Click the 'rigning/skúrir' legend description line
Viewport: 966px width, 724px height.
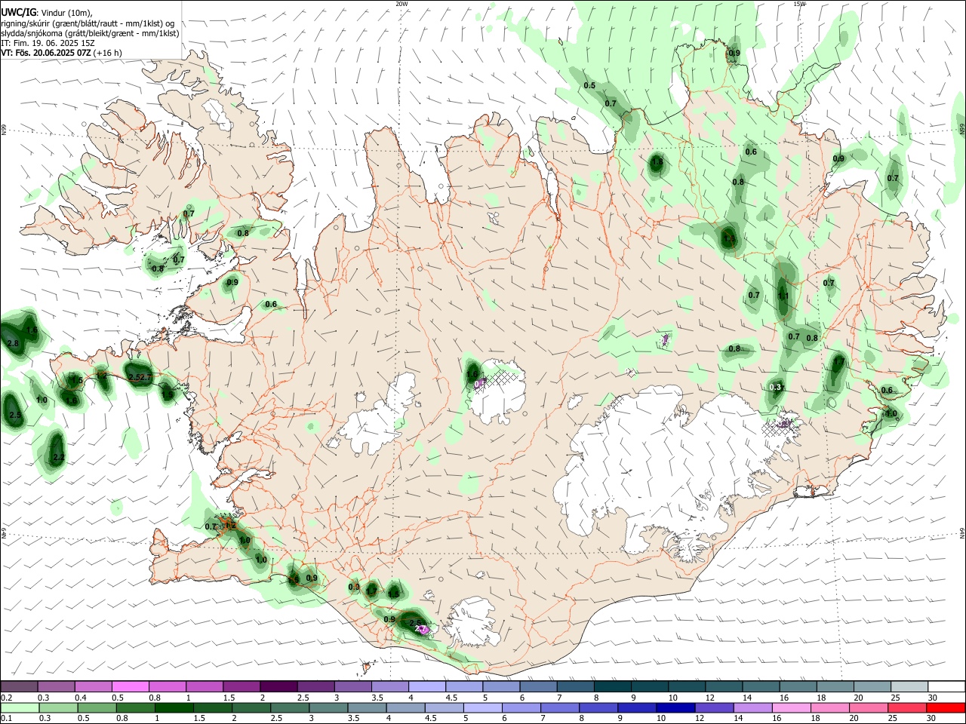88,23
